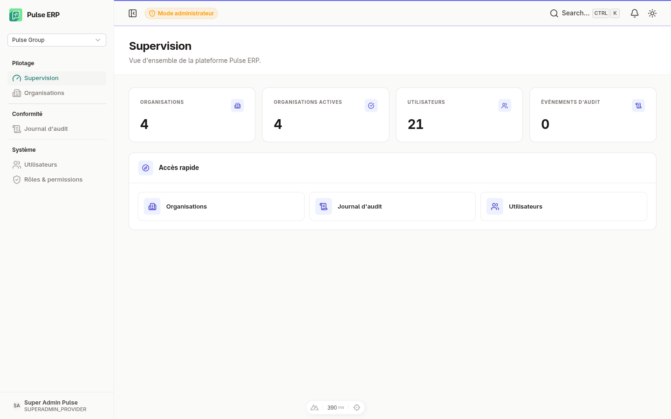Viewport: 671px width, 419px height.
Task: Click the ORGANISATIONS ACTIVES card label
Action: click(x=308, y=102)
